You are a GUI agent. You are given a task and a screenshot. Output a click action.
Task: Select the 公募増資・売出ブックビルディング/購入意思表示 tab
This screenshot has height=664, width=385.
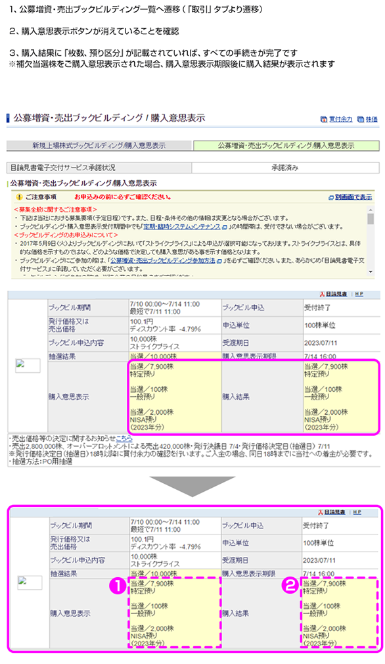286,146
